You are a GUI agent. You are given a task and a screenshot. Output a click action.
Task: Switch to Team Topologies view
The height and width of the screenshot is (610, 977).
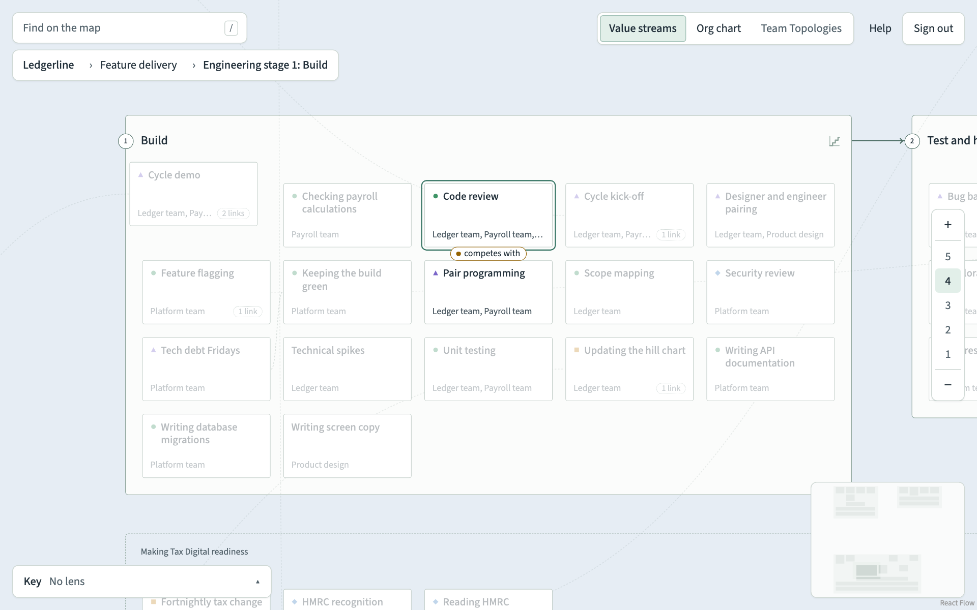tap(801, 28)
